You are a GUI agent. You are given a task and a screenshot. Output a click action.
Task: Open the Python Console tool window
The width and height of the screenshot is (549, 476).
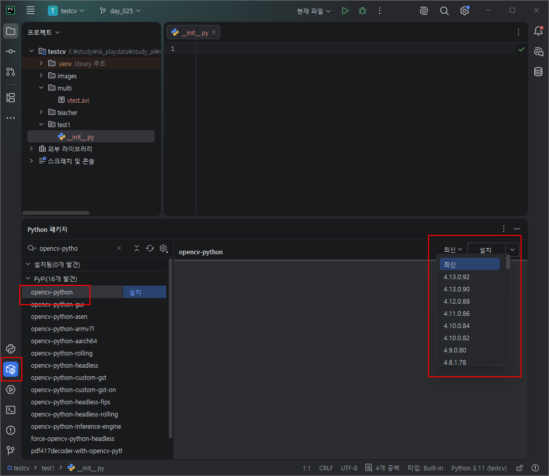[x=11, y=349]
